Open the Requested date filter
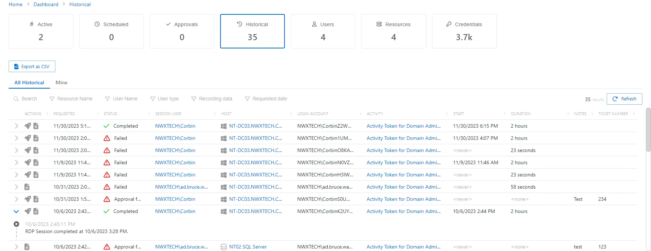The height and width of the screenshot is (251, 651). pyautogui.click(x=266, y=99)
